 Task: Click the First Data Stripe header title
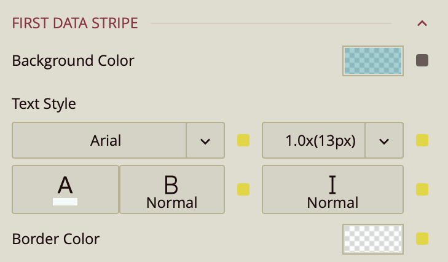click(75, 24)
